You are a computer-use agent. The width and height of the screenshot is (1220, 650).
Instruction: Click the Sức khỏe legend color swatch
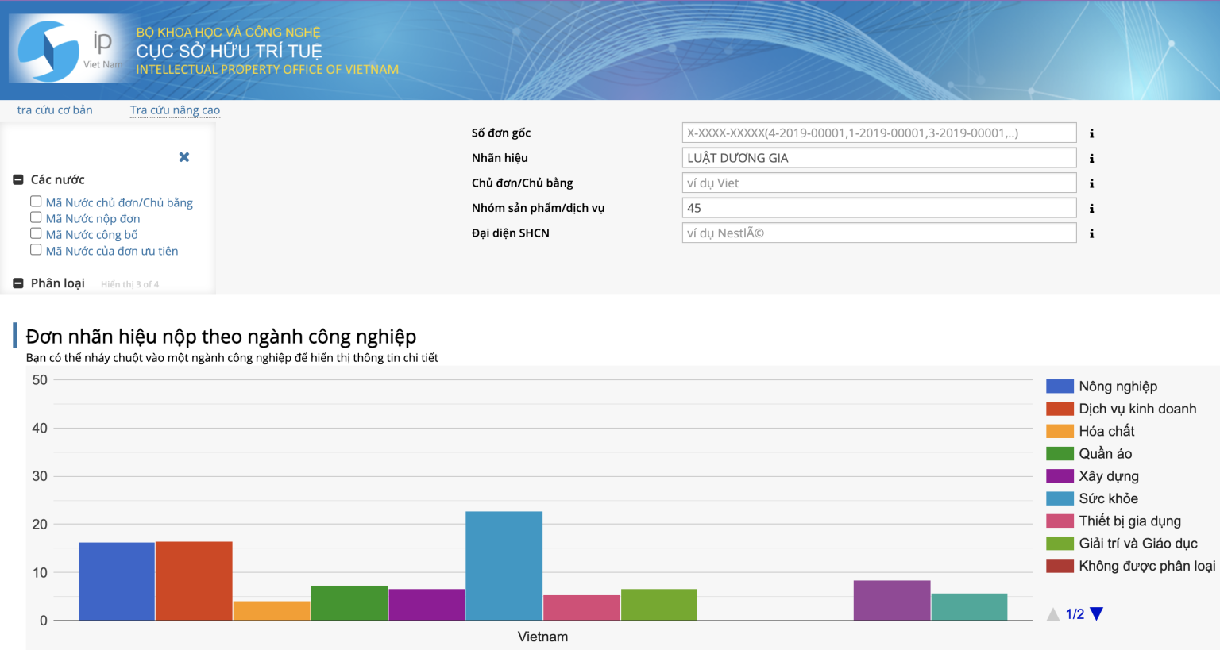click(x=1060, y=498)
